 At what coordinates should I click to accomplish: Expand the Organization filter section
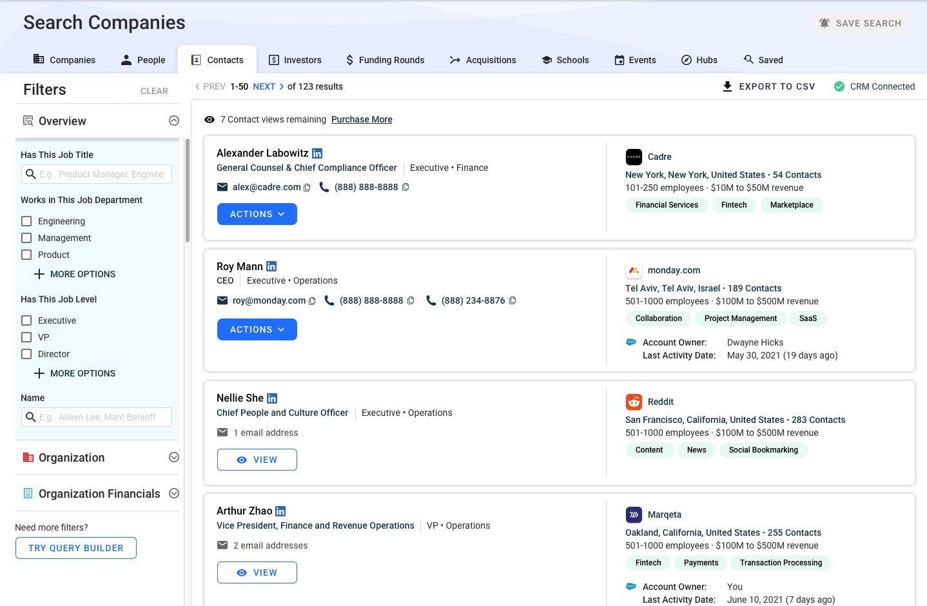tap(173, 457)
